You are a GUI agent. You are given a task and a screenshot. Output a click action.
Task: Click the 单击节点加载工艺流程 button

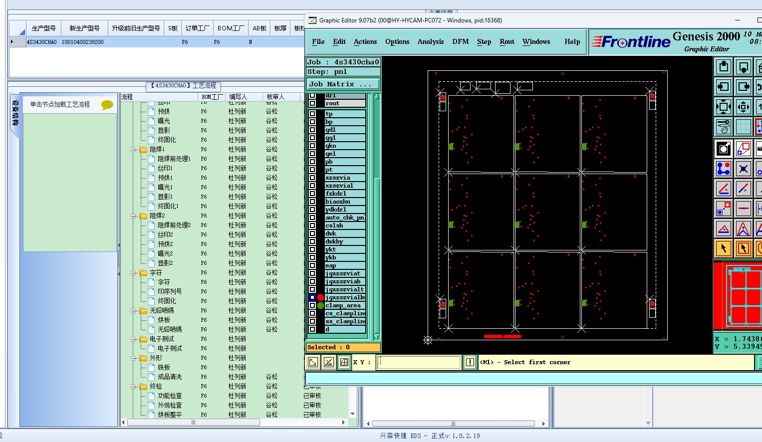(x=60, y=105)
